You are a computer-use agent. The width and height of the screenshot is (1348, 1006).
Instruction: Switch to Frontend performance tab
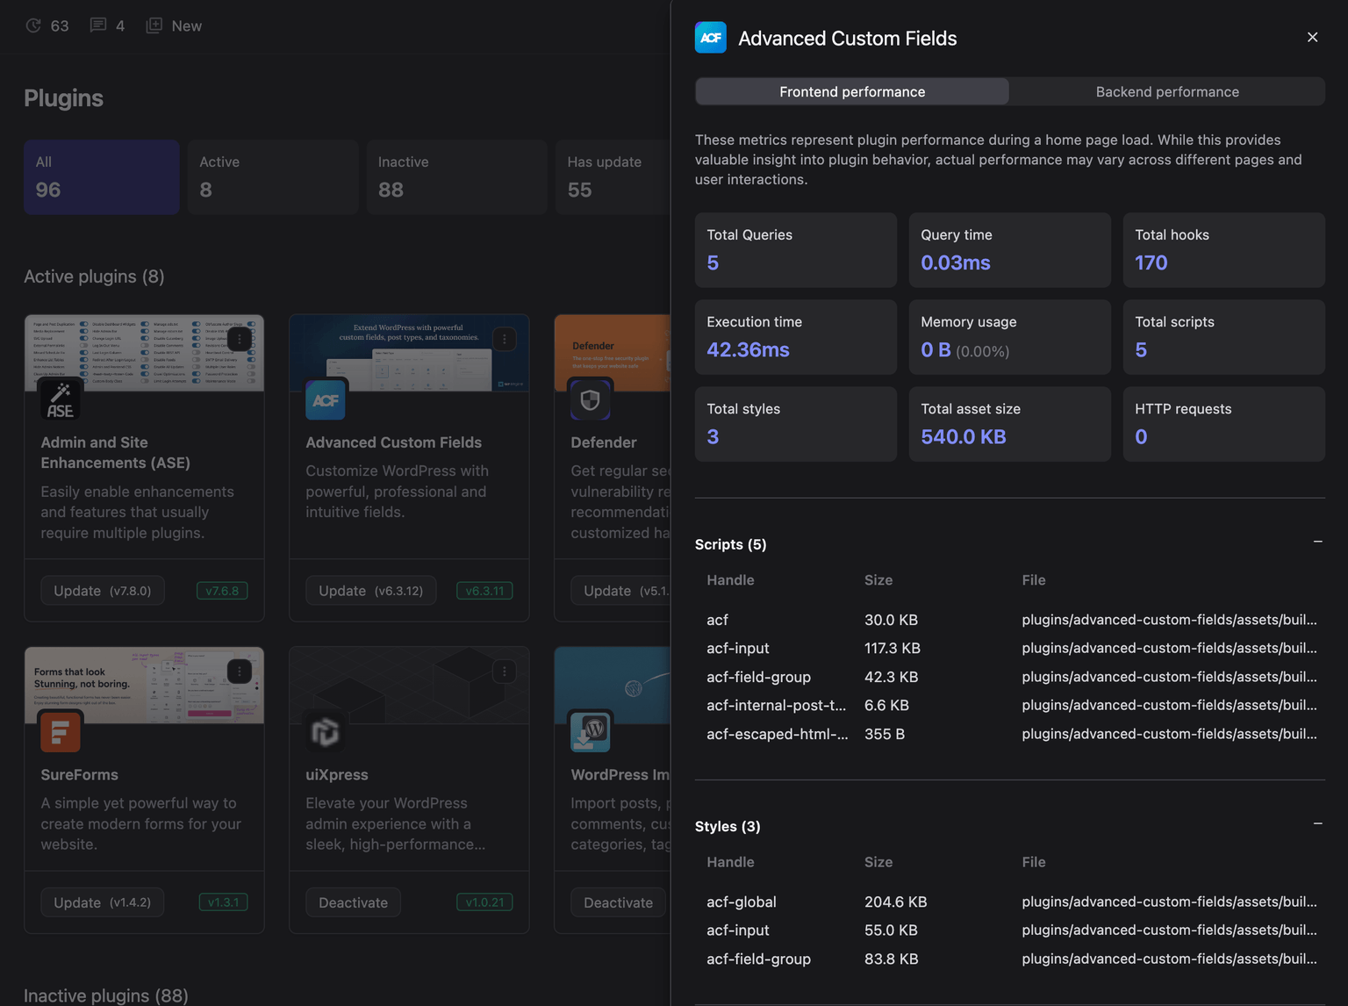point(852,91)
